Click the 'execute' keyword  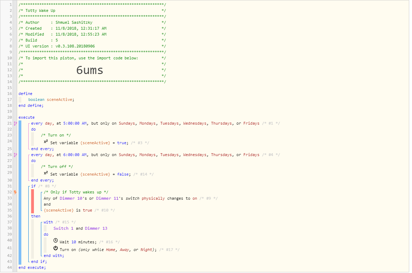[x=27, y=118]
